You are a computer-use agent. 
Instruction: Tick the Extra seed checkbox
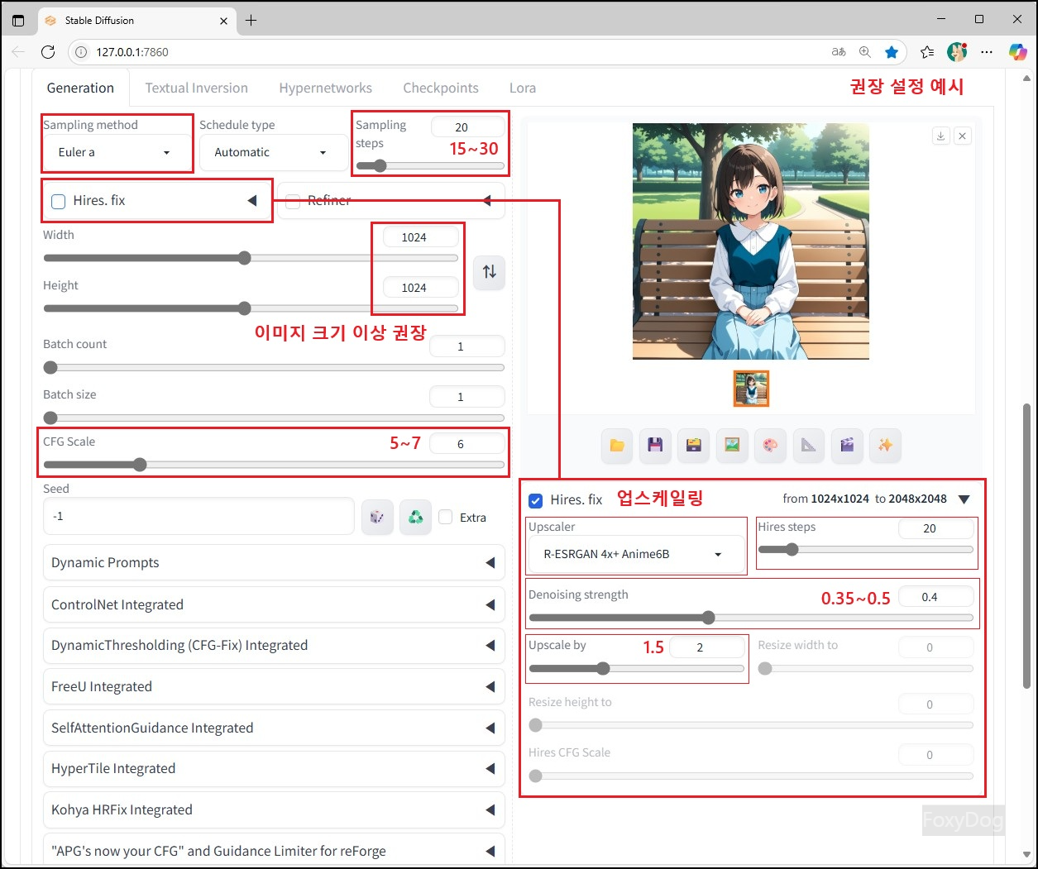click(x=446, y=517)
